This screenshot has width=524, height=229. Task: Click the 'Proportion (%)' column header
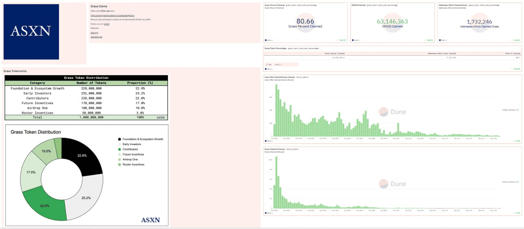140,83
